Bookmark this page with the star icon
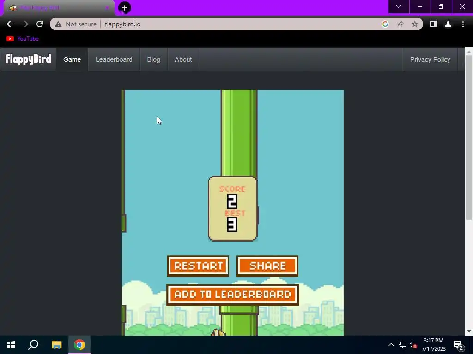The width and height of the screenshot is (473, 354). (x=415, y=24)
